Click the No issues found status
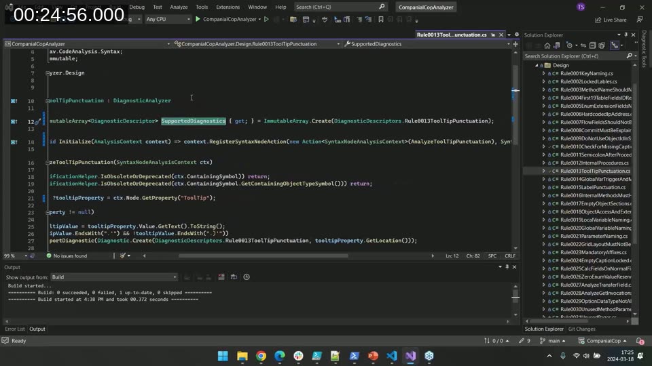 tap(67, 256)
